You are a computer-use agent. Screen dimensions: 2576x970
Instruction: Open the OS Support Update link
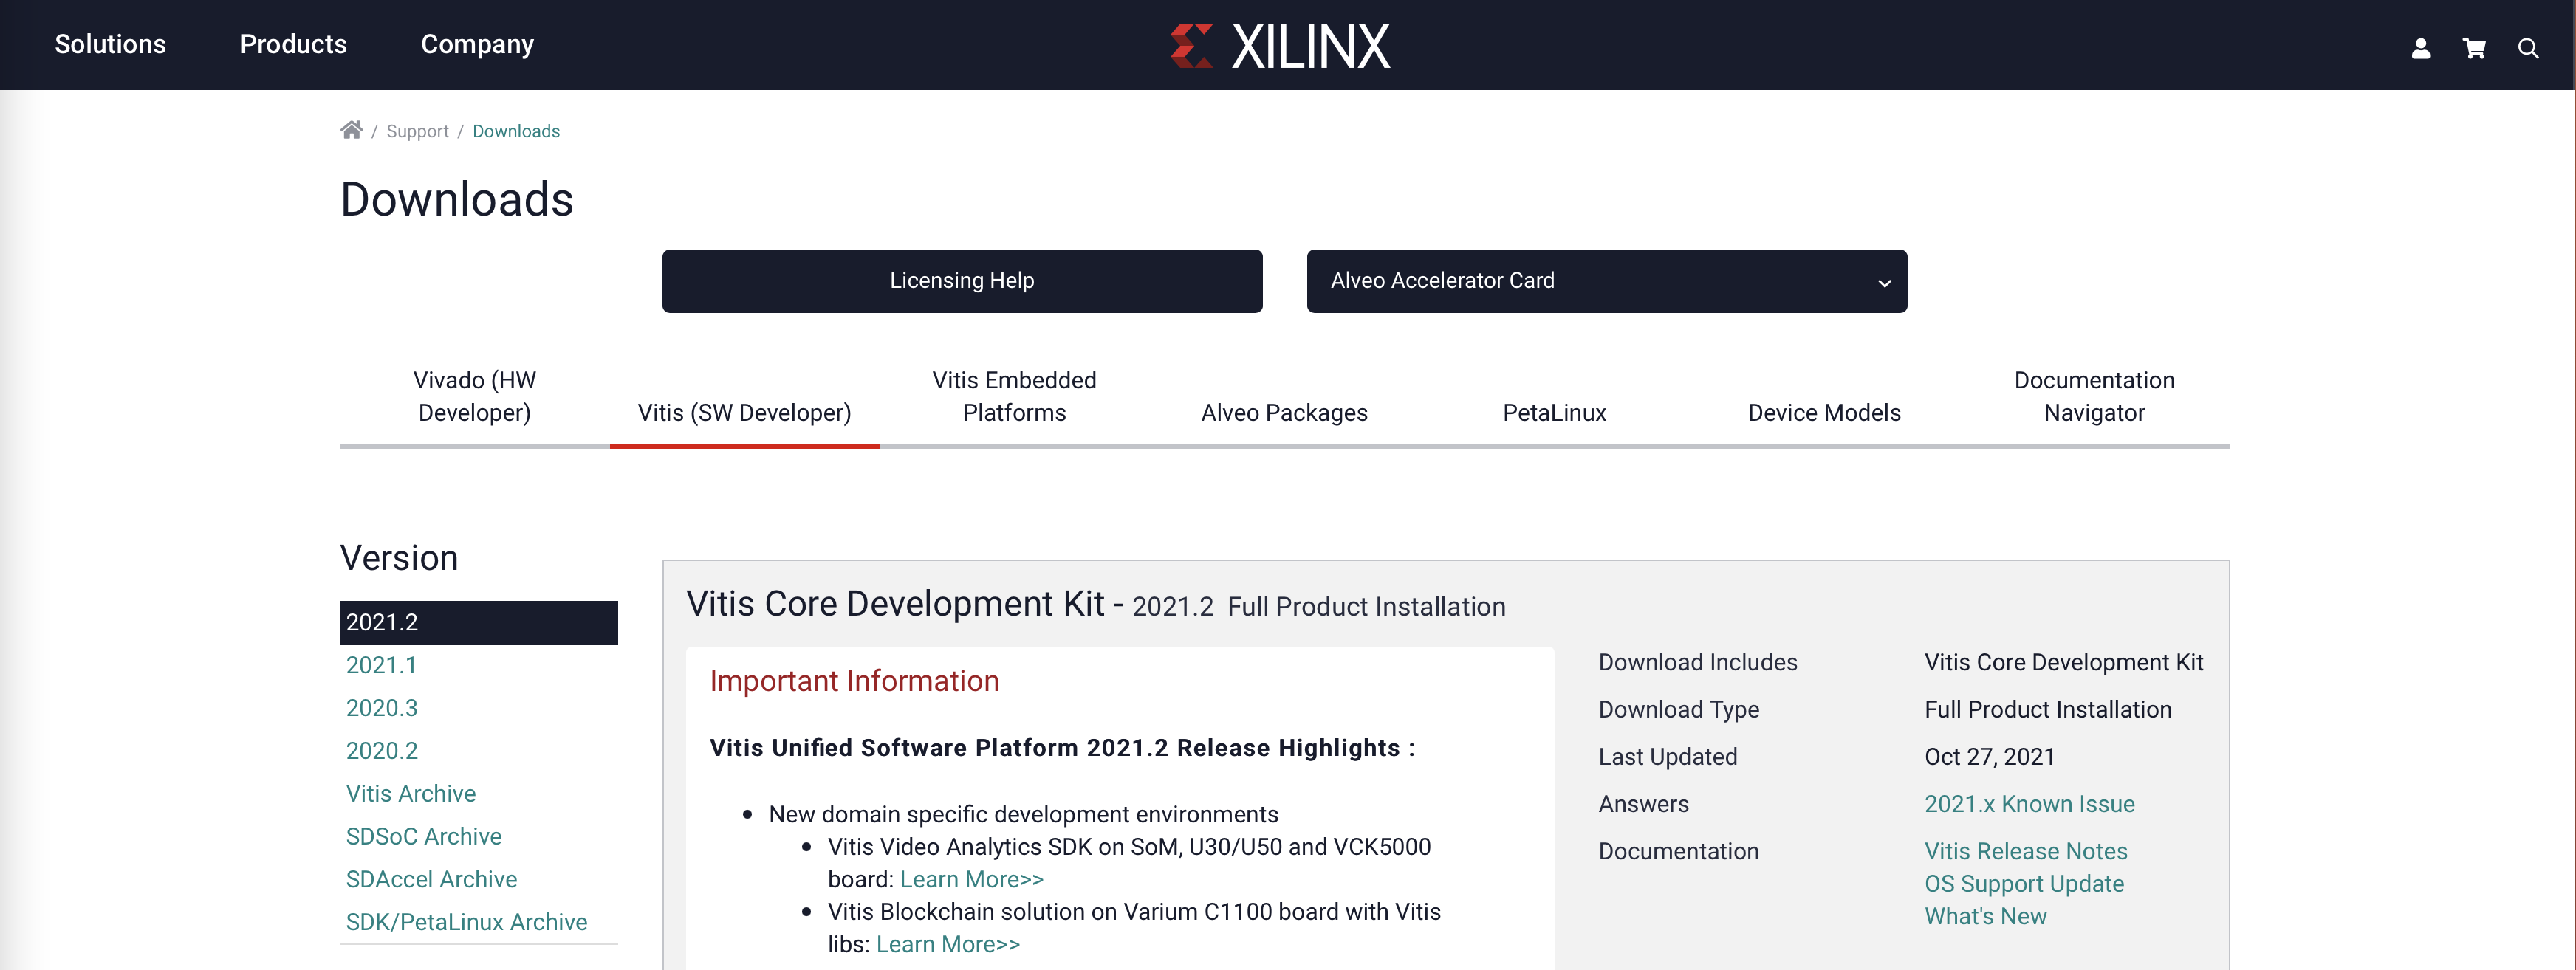(x=2024, y=884)
